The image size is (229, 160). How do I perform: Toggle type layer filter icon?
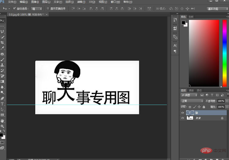click(212, 95)
